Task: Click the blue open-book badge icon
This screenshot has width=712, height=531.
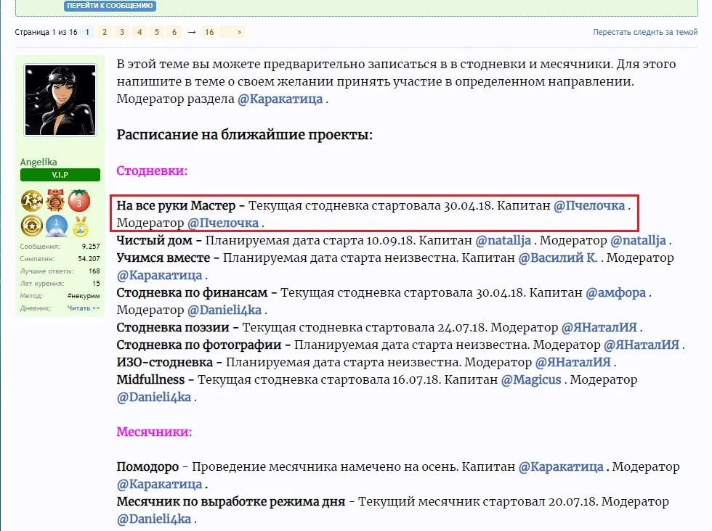Action: click(56, 226)
